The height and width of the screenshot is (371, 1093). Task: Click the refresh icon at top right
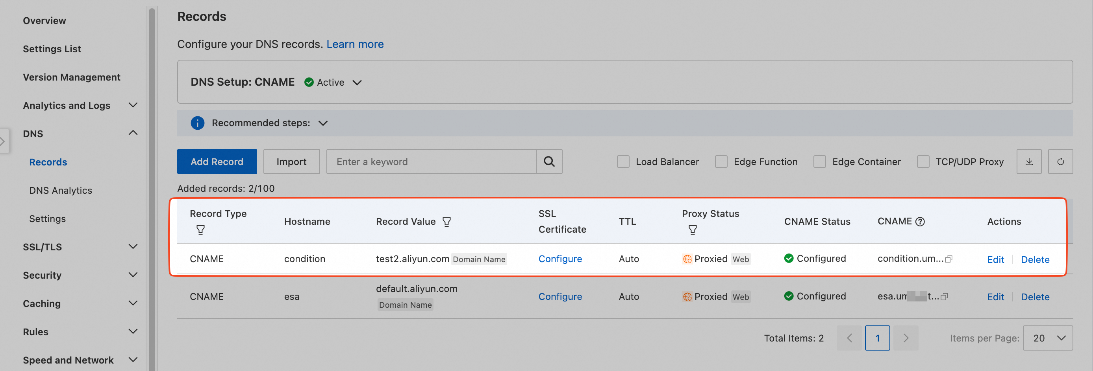(x=1061, y=162)
